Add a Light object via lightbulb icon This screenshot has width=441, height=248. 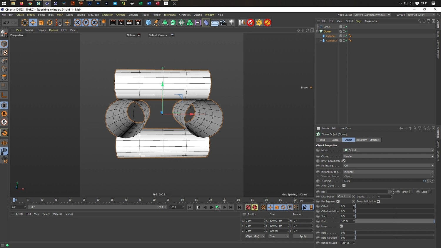point(232,23)
